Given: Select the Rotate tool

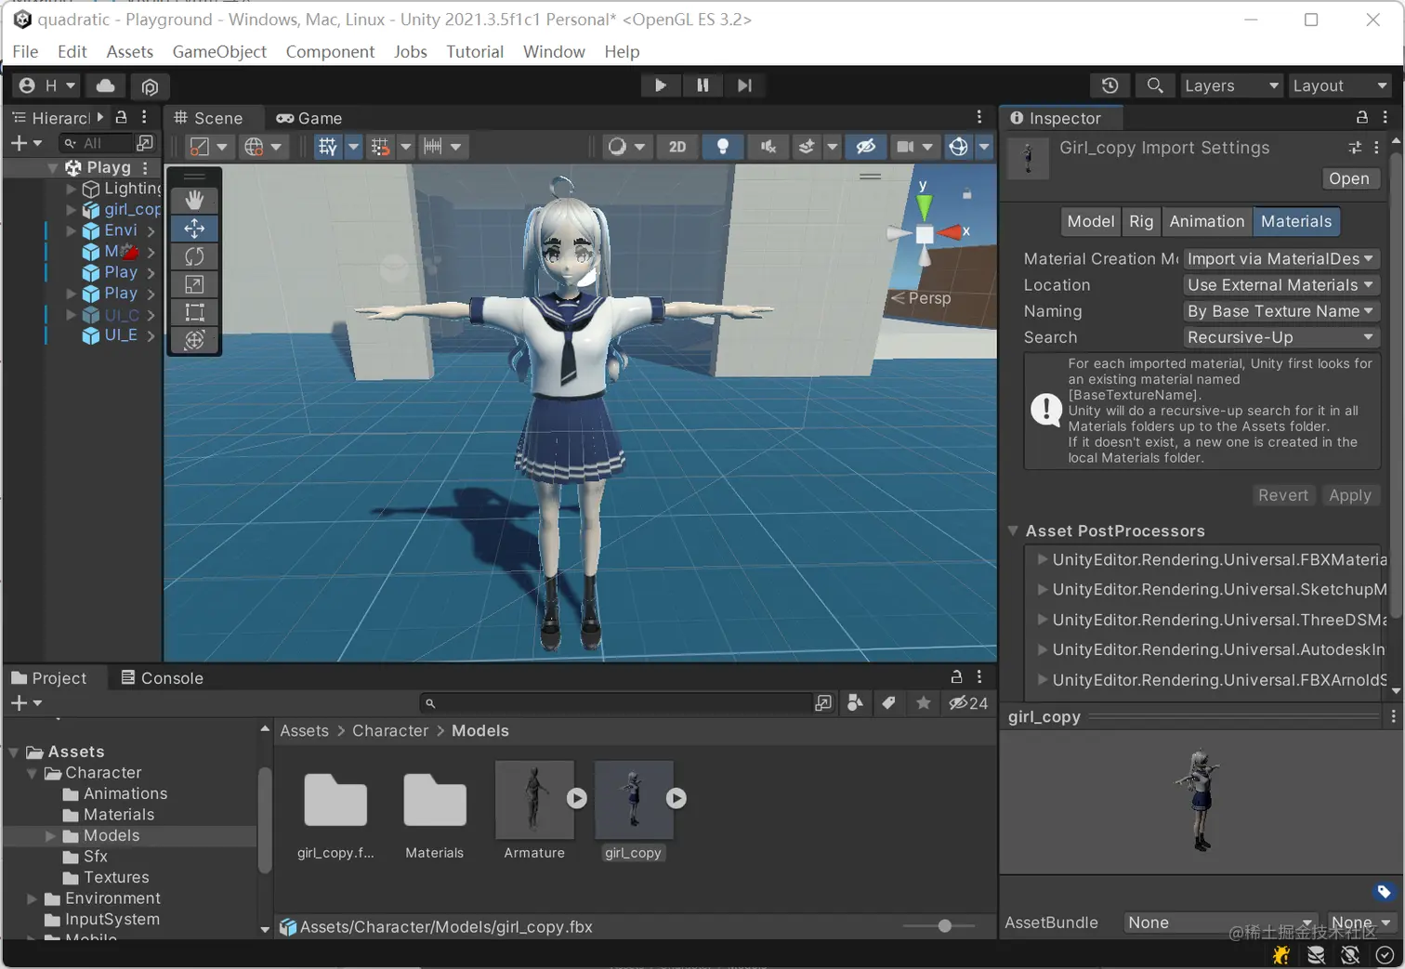Looking at the screenshot, I should tap(194, 255).
